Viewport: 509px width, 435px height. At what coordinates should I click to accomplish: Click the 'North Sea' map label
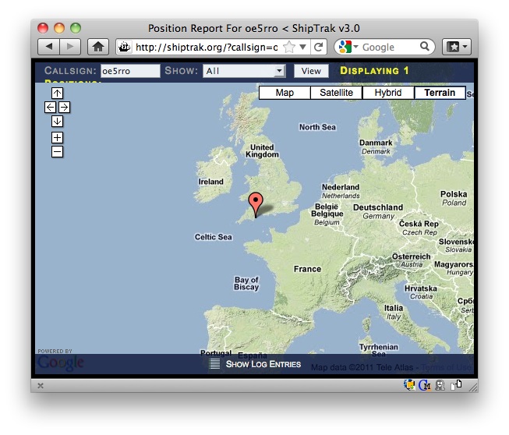tap(317, 127)
